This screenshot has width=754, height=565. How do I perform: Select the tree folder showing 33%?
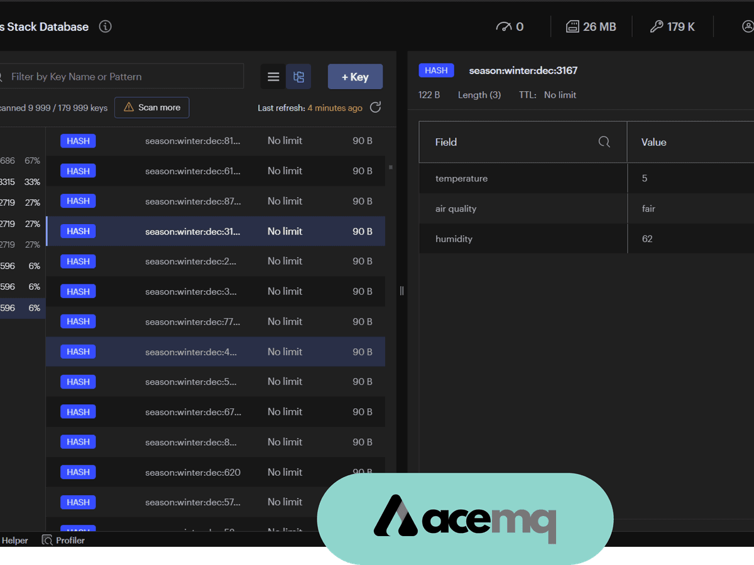point(23,182)
